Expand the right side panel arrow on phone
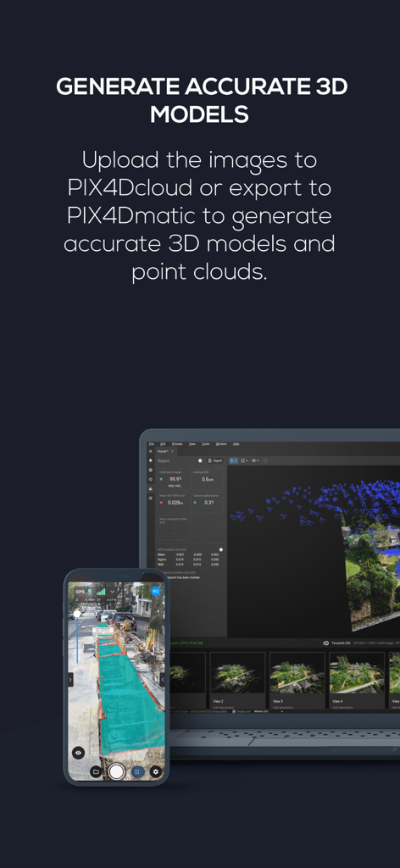Image resolution: width=400 pixels, height=868 pixels. (163, 680)
